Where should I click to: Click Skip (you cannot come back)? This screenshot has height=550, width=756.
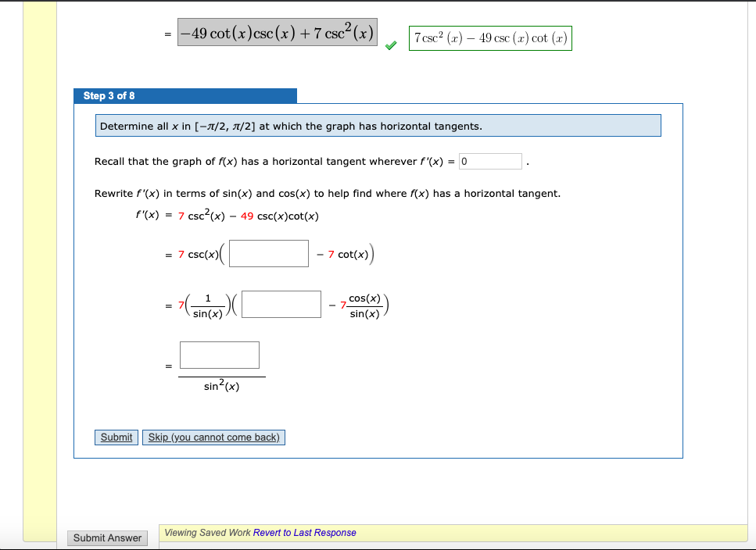click(213, 437)
